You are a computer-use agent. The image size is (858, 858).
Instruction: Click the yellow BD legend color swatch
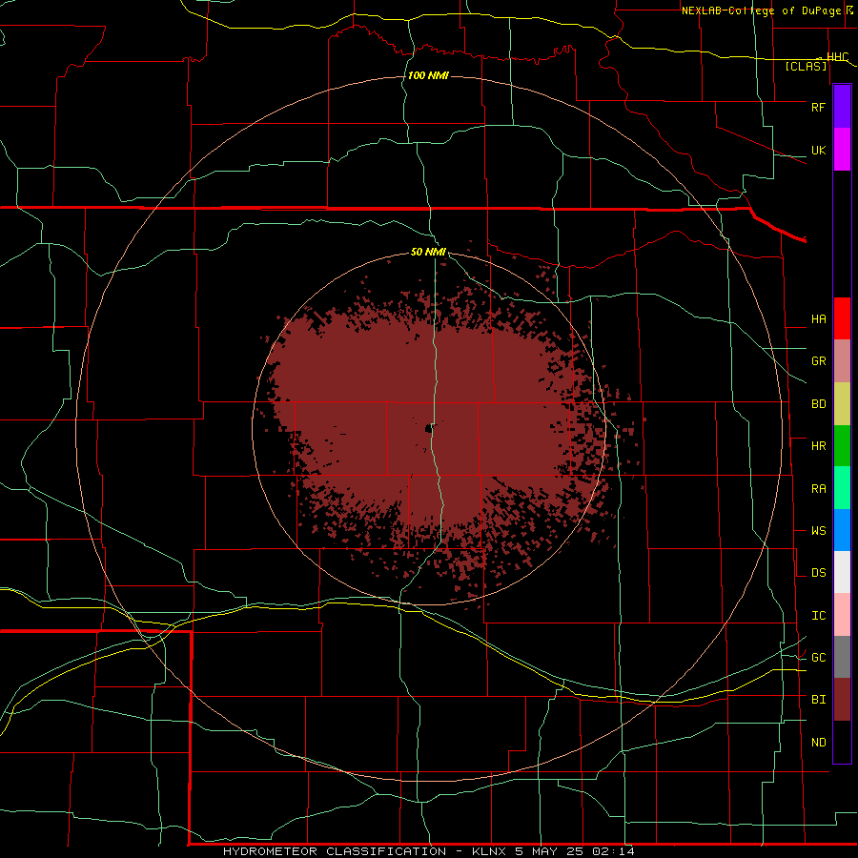pyautogui.click(x=842, y=403)
